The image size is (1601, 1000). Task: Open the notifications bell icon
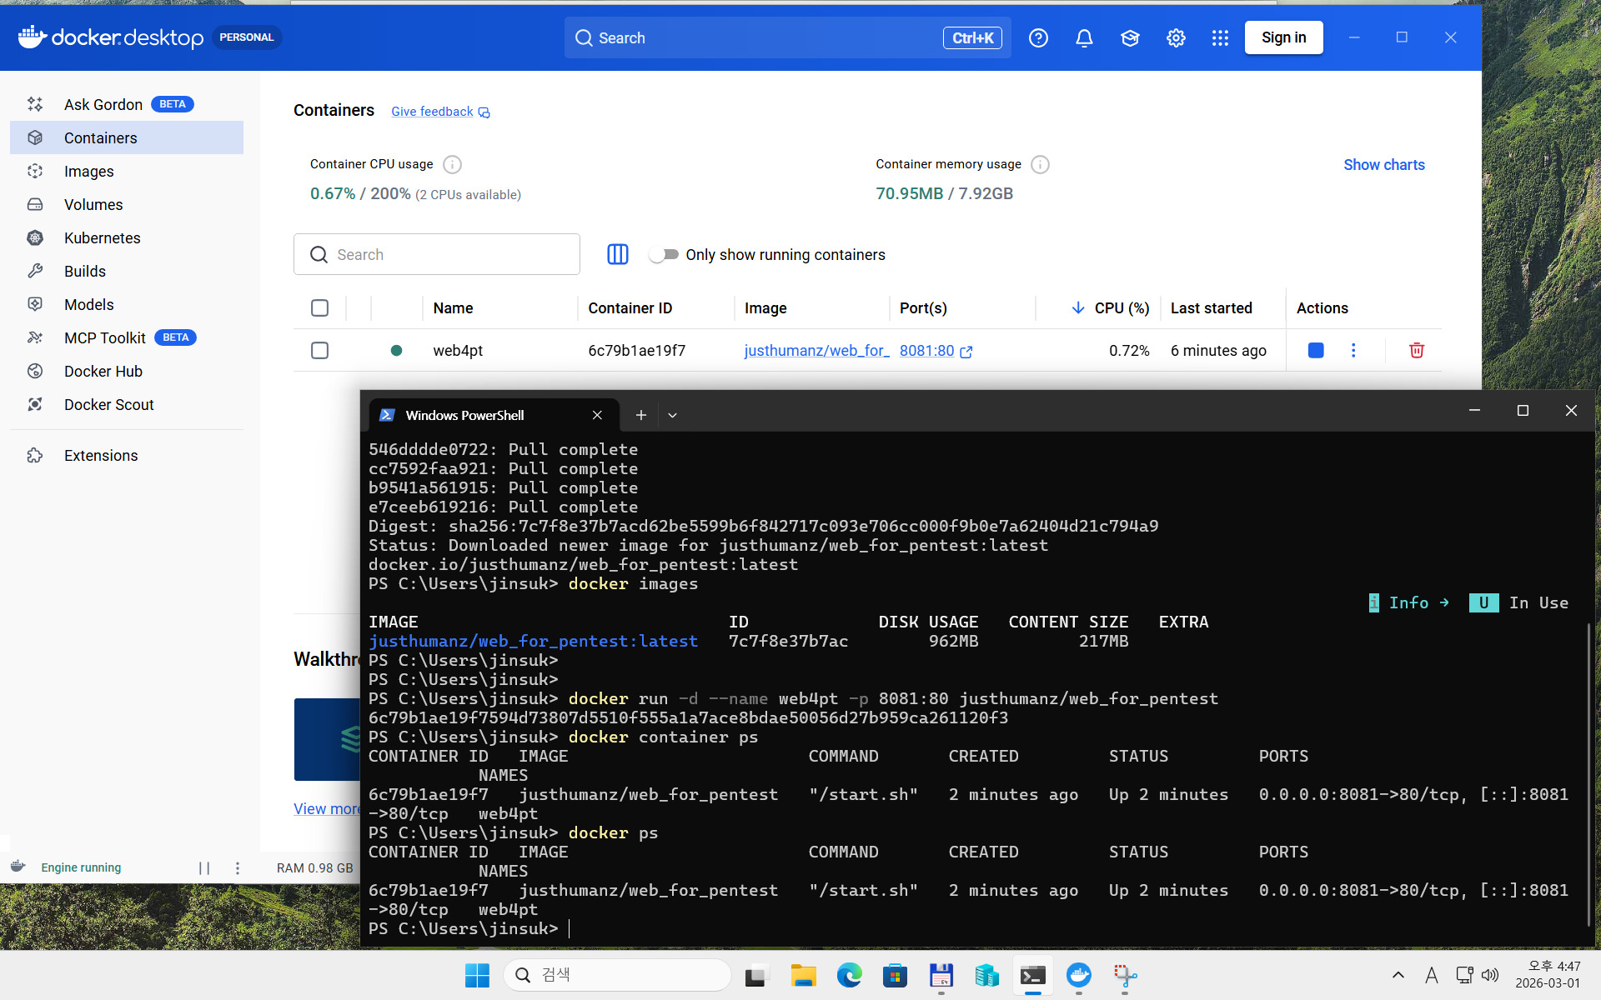1084,37
